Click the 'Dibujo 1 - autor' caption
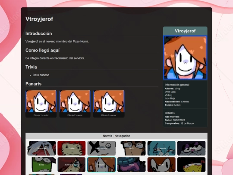 click(41, 115)
